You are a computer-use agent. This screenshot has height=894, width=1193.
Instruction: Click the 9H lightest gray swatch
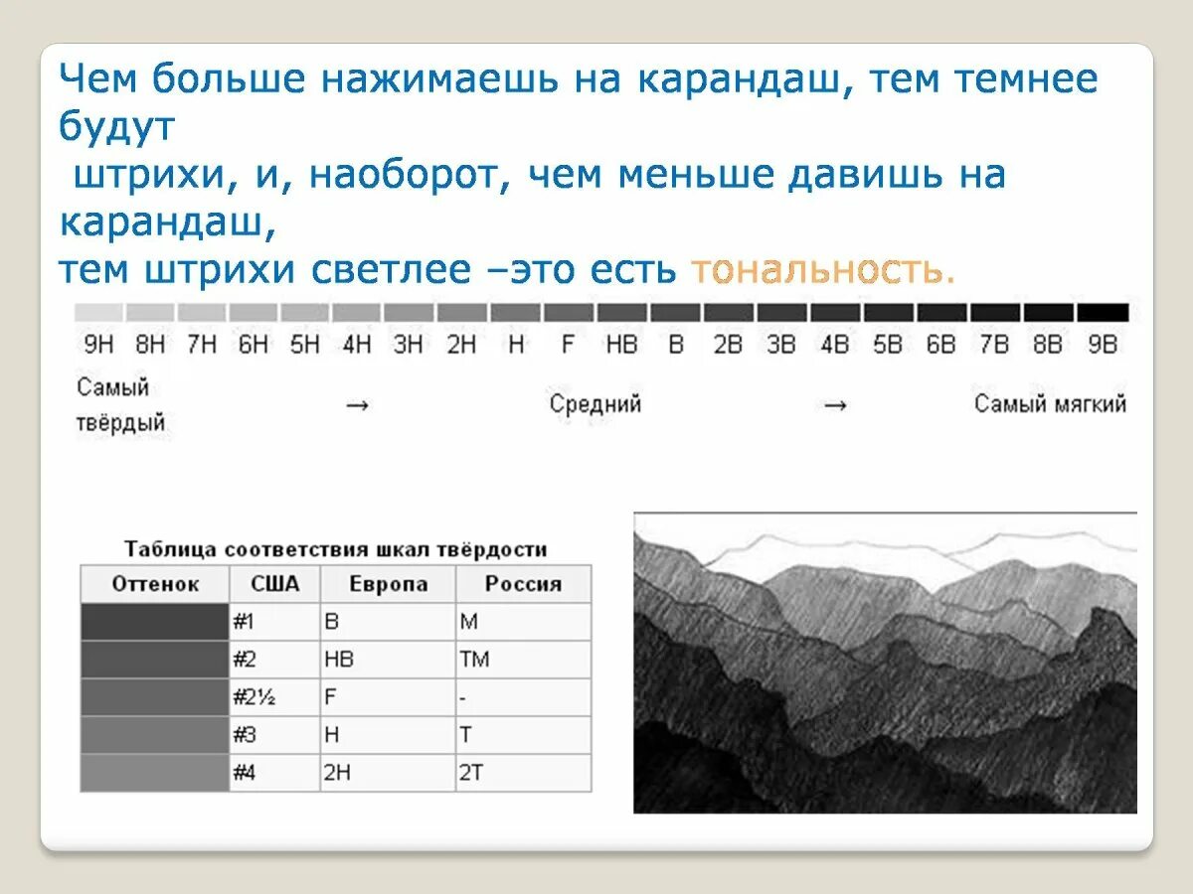[99, 313]
